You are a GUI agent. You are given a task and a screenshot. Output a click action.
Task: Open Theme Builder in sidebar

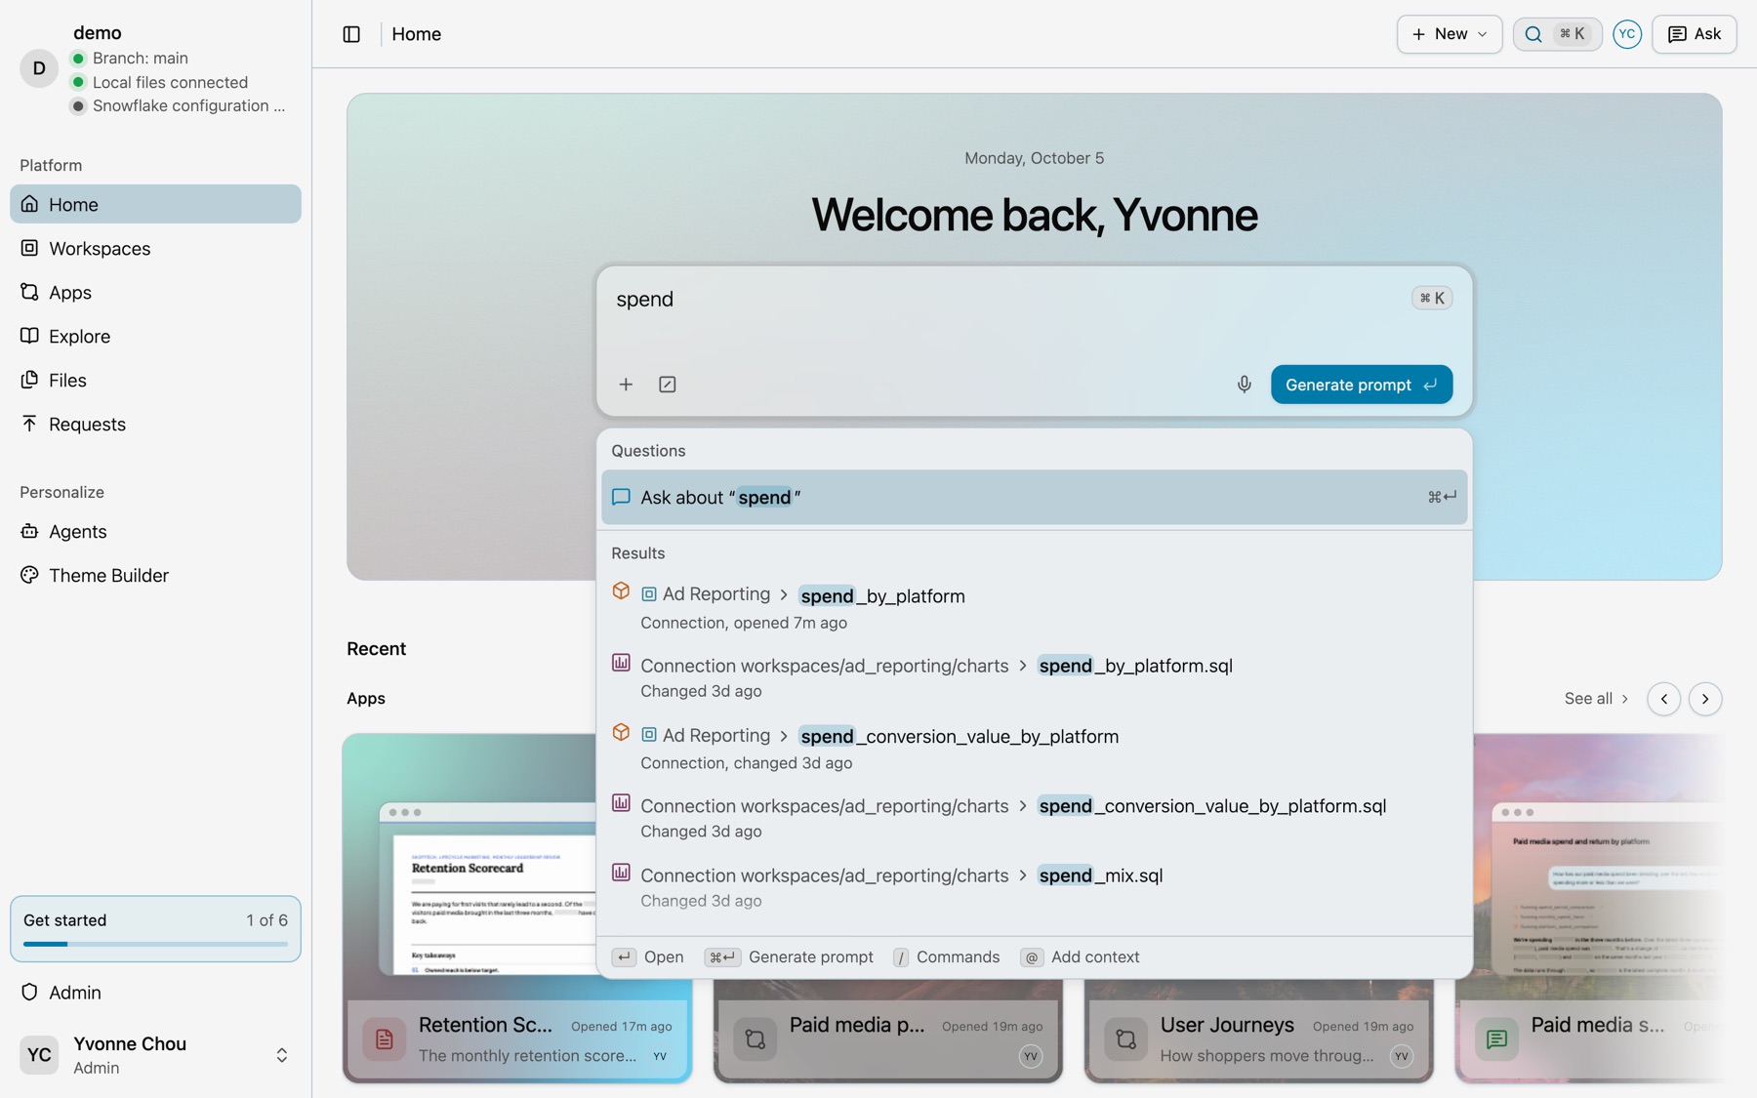tap(155, 575)
